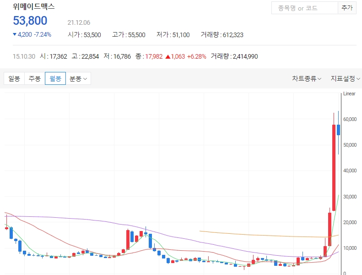
Task: Click the red closing value 17,982
Action: pyautogui.click(x=154, y=56)
